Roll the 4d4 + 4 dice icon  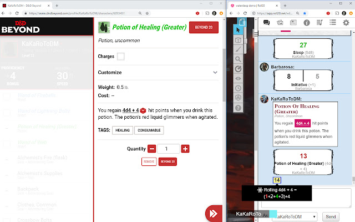tap(143, 110)
